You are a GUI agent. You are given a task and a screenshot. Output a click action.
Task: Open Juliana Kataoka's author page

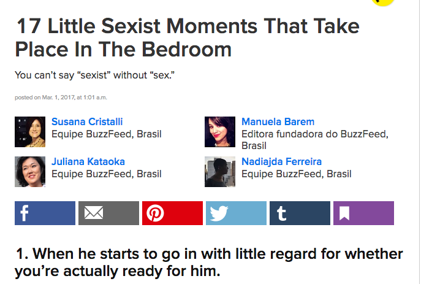click(88, 161)
